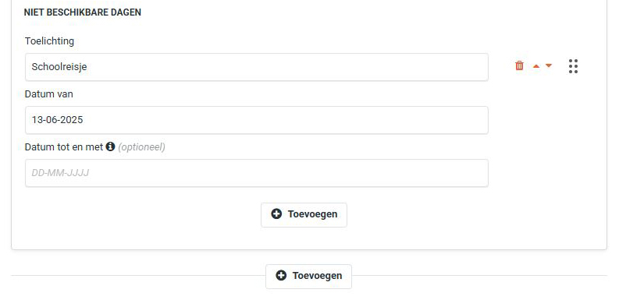The image size is (619, 300).
Task: Focus the Toelichting field containing Schoolreisje
Action: (257, 67)
